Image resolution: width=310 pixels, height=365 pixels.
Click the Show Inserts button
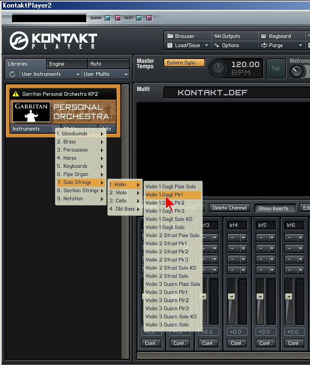[275, 208]
